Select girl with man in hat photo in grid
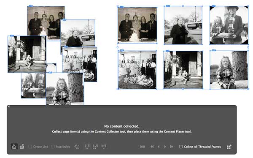Image resolution: width=253 pixels, height=158 pixels. coord(229,25)
